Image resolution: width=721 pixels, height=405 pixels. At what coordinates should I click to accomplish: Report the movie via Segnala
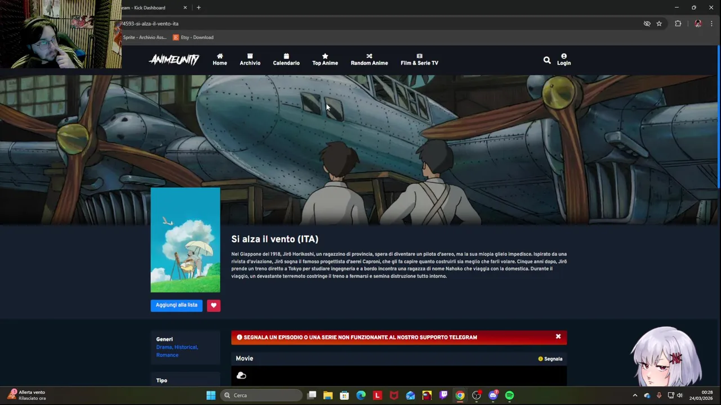tap(550, 359)
